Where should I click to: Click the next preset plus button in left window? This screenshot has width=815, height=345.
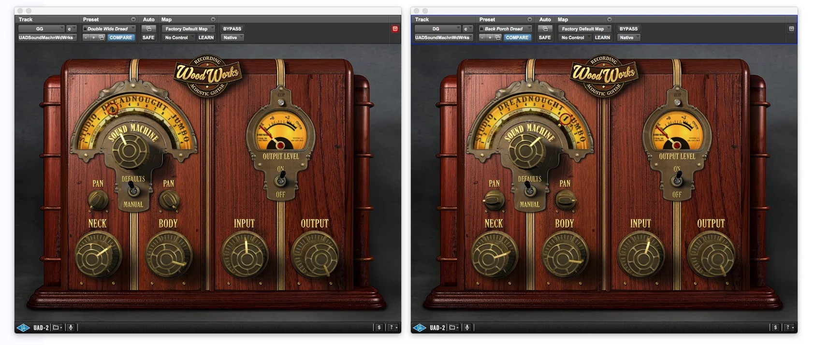[x=94, y=38]
